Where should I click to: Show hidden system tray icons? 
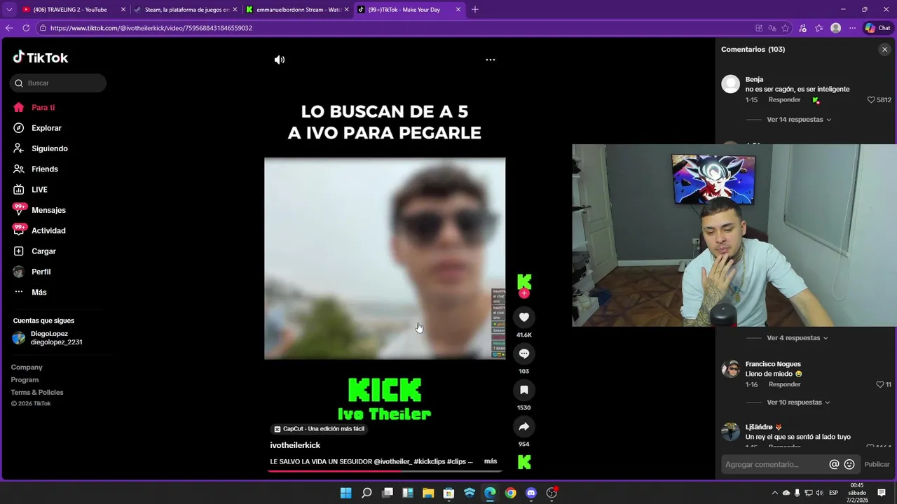tap(774, 493)
